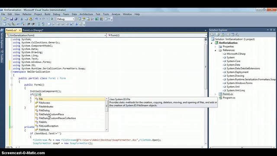The width and height of the screenshot is (277, 156).
Task: Toggle auto-hide pin on Solution Explorer
Action: pos(271,30)
